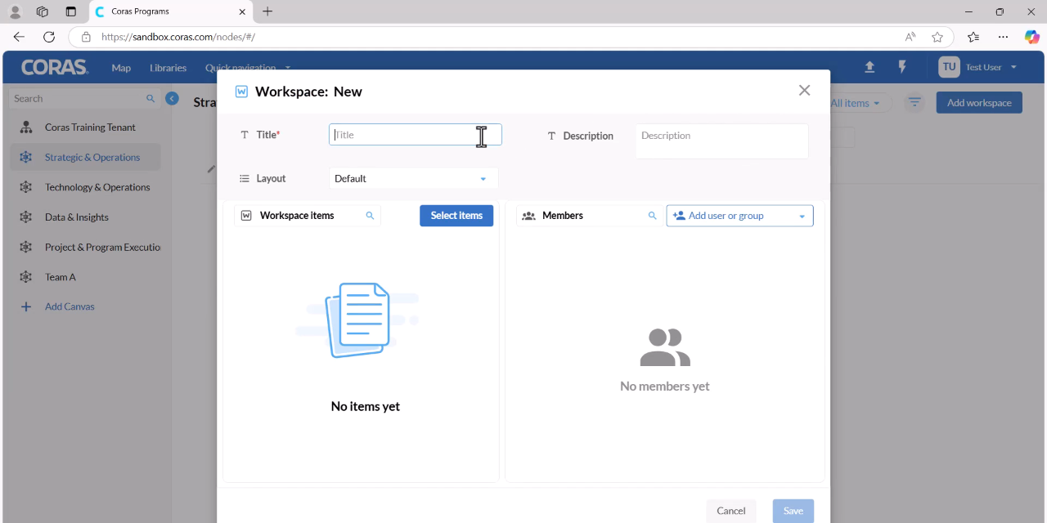Click the Save button
The image size is (1047, 523).
(793, 511)
